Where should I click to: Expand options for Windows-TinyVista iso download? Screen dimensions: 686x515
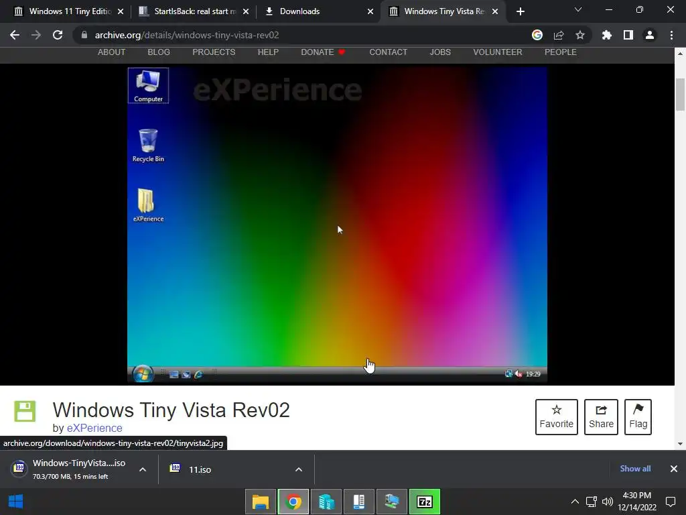click(x=143, y=469)
